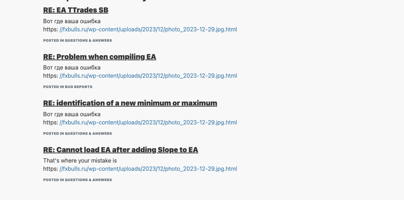Open "RE: Cannot load EA after adding Slope" post
The height and width of the screenshot is (200, 404).
(121, 150)
